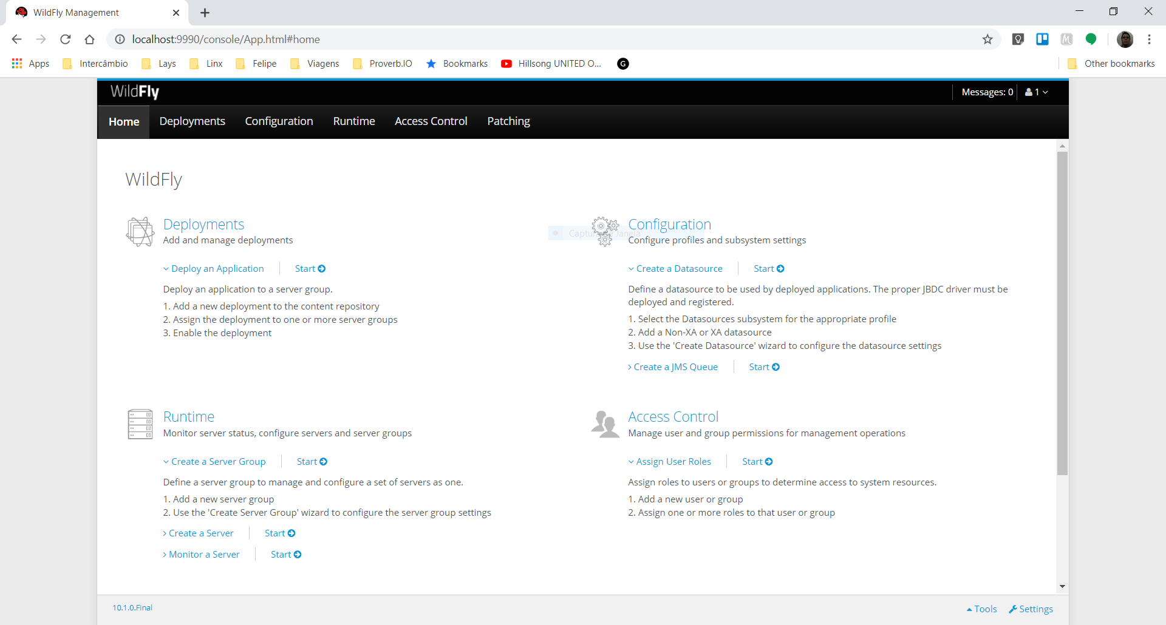This screenshot has height=625, width=1166.
Task: Open the Apps grid shortcut
Action: coord(30,64)
